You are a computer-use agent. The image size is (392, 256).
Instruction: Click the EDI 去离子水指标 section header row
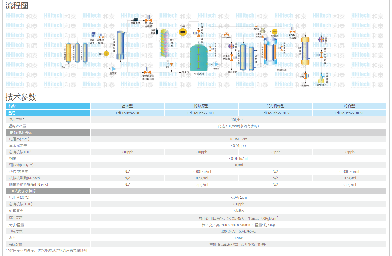click(x=196, y=191)
